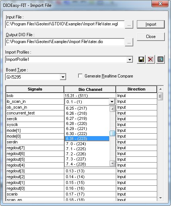Click the Signals column header

[35, 89]
